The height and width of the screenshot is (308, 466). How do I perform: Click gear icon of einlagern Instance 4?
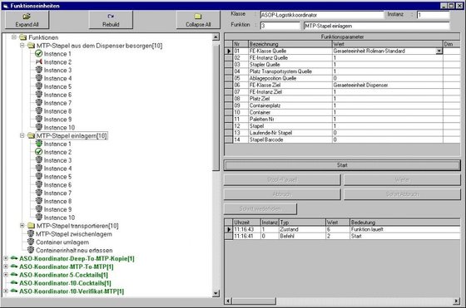tap(38, 168)
